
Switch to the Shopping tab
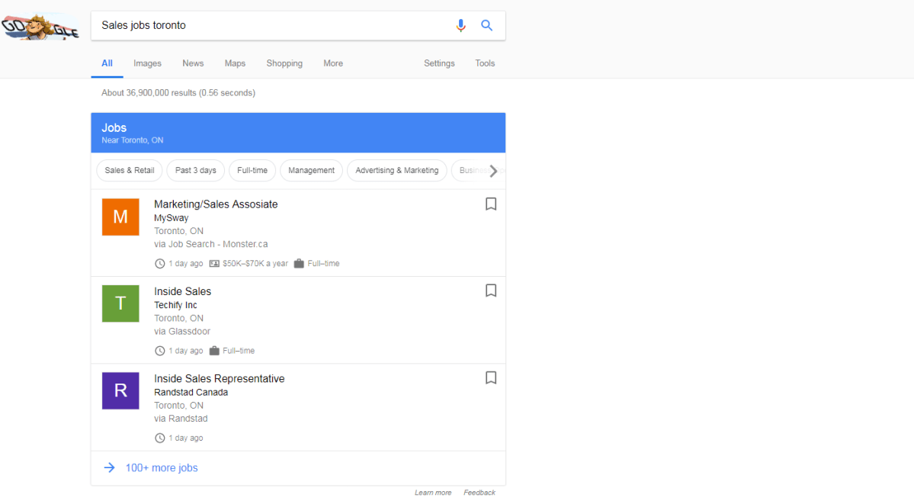click(x=284, y=63)
